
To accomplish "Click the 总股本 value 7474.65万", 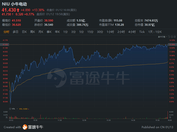I will tap(151, 20).
